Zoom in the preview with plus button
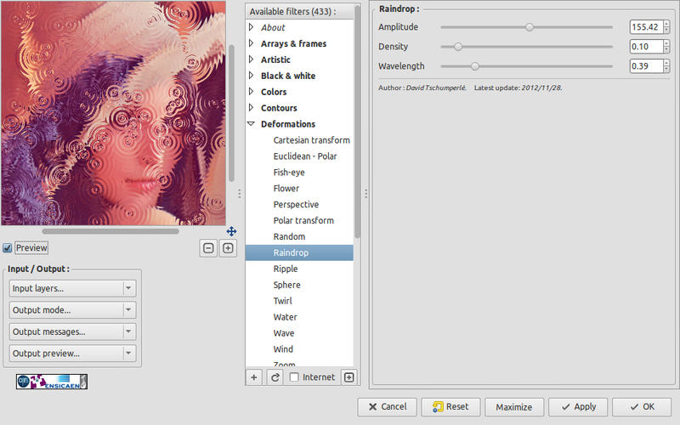 tap(228, 248)
